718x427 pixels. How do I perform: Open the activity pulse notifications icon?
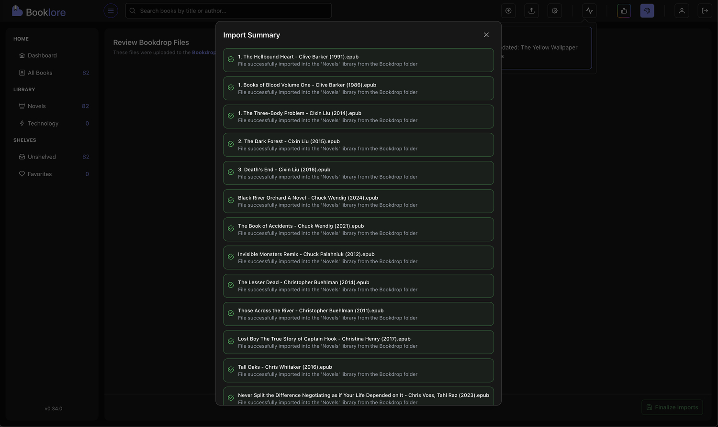[589, 11]
